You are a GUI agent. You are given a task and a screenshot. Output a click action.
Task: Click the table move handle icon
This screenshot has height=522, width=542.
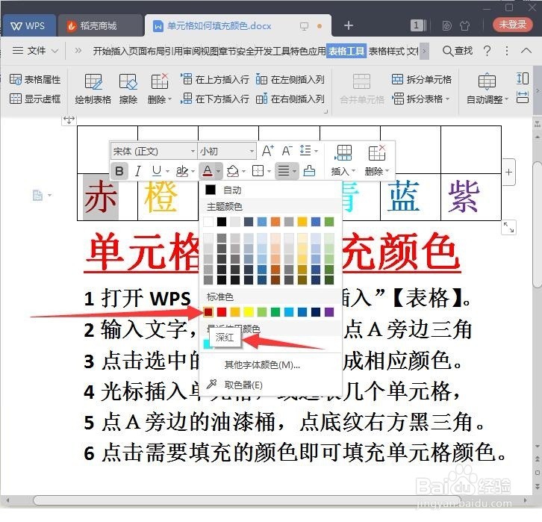tap(69, 120)
